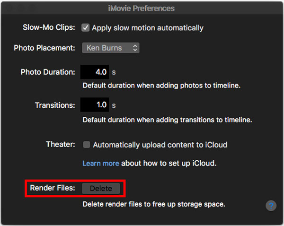The width and height of the screenshot is (284, 226).
Task: Click the Transitions label
Action: coord(55,105)
